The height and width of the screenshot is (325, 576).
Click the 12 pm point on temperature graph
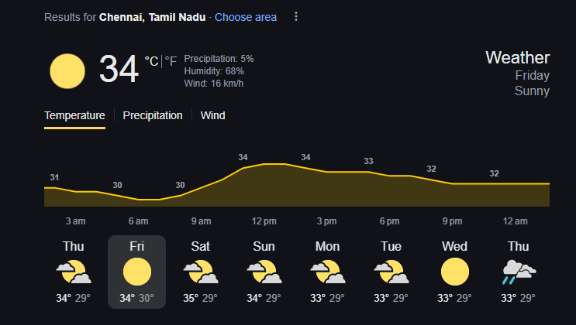(264, 164)
